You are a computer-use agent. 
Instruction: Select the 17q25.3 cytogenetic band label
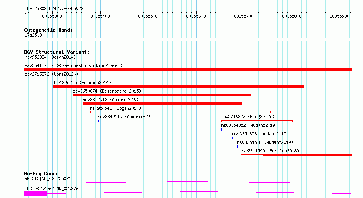(x=33, y=35)
